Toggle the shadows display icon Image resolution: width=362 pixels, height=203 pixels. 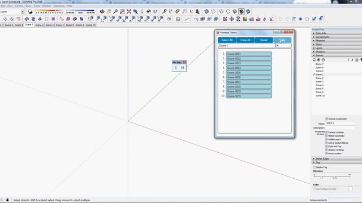click(x=30, y=11)
